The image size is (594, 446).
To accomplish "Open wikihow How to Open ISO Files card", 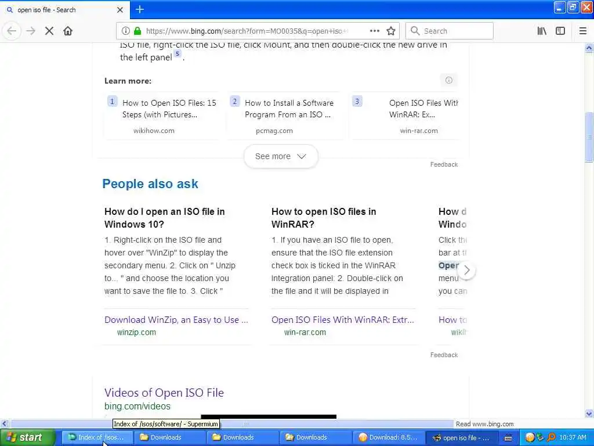I will tap(162, 116).
